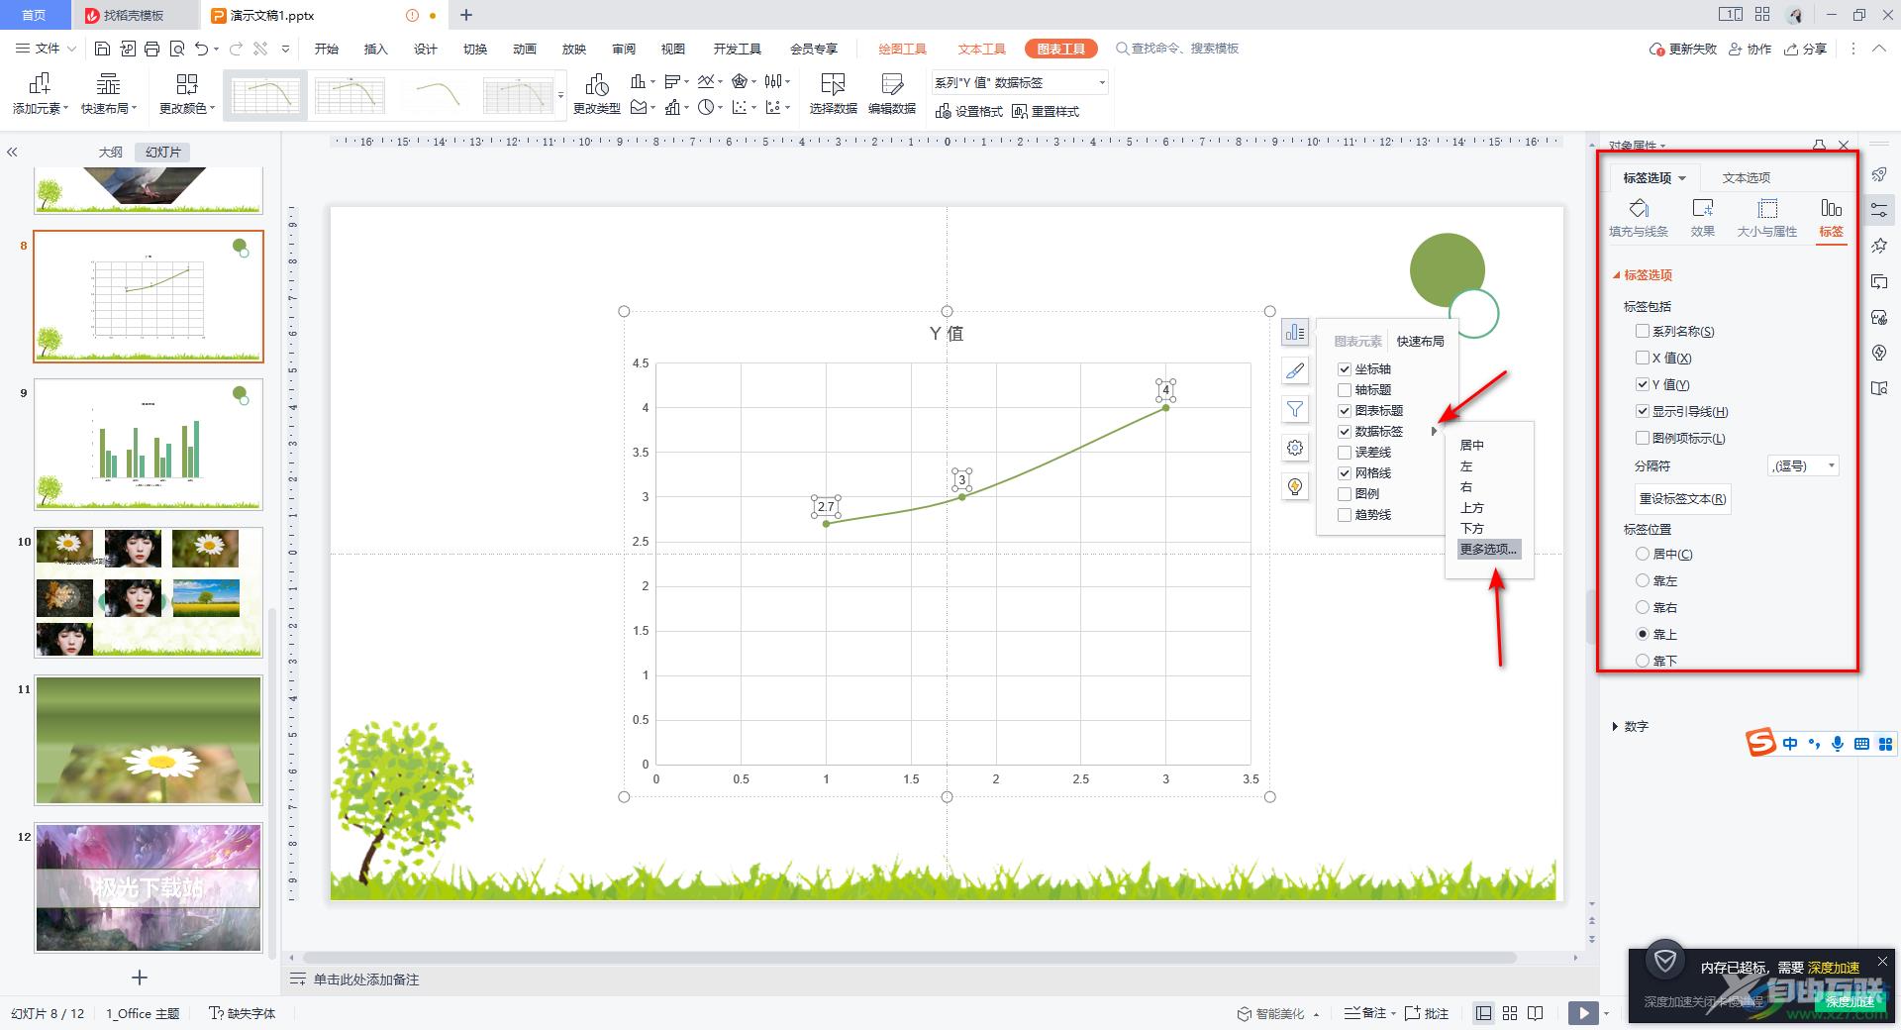Open 添加元素 (Add Element) tool
The image size is (1901, 1030).
pos(41,95)
